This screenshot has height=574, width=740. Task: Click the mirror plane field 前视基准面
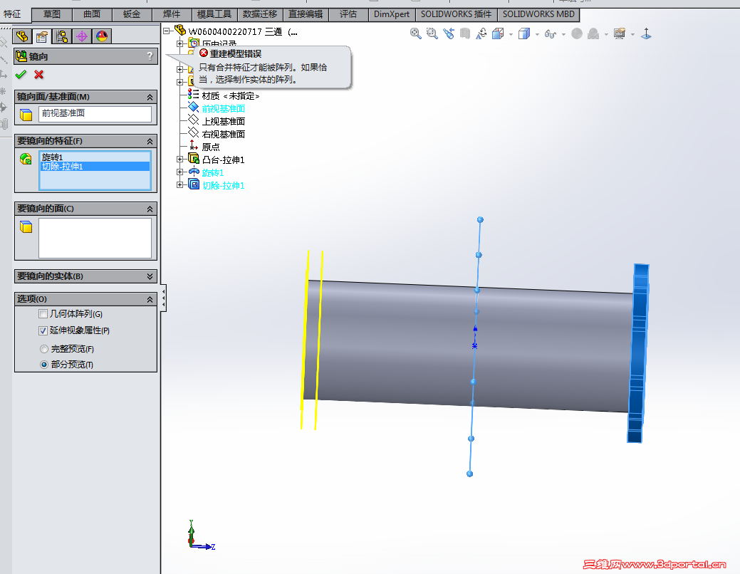(x=95, y=114)
